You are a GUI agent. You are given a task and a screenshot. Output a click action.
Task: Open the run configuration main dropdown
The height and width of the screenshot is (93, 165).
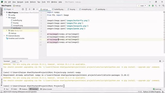[x=142, y=6]
